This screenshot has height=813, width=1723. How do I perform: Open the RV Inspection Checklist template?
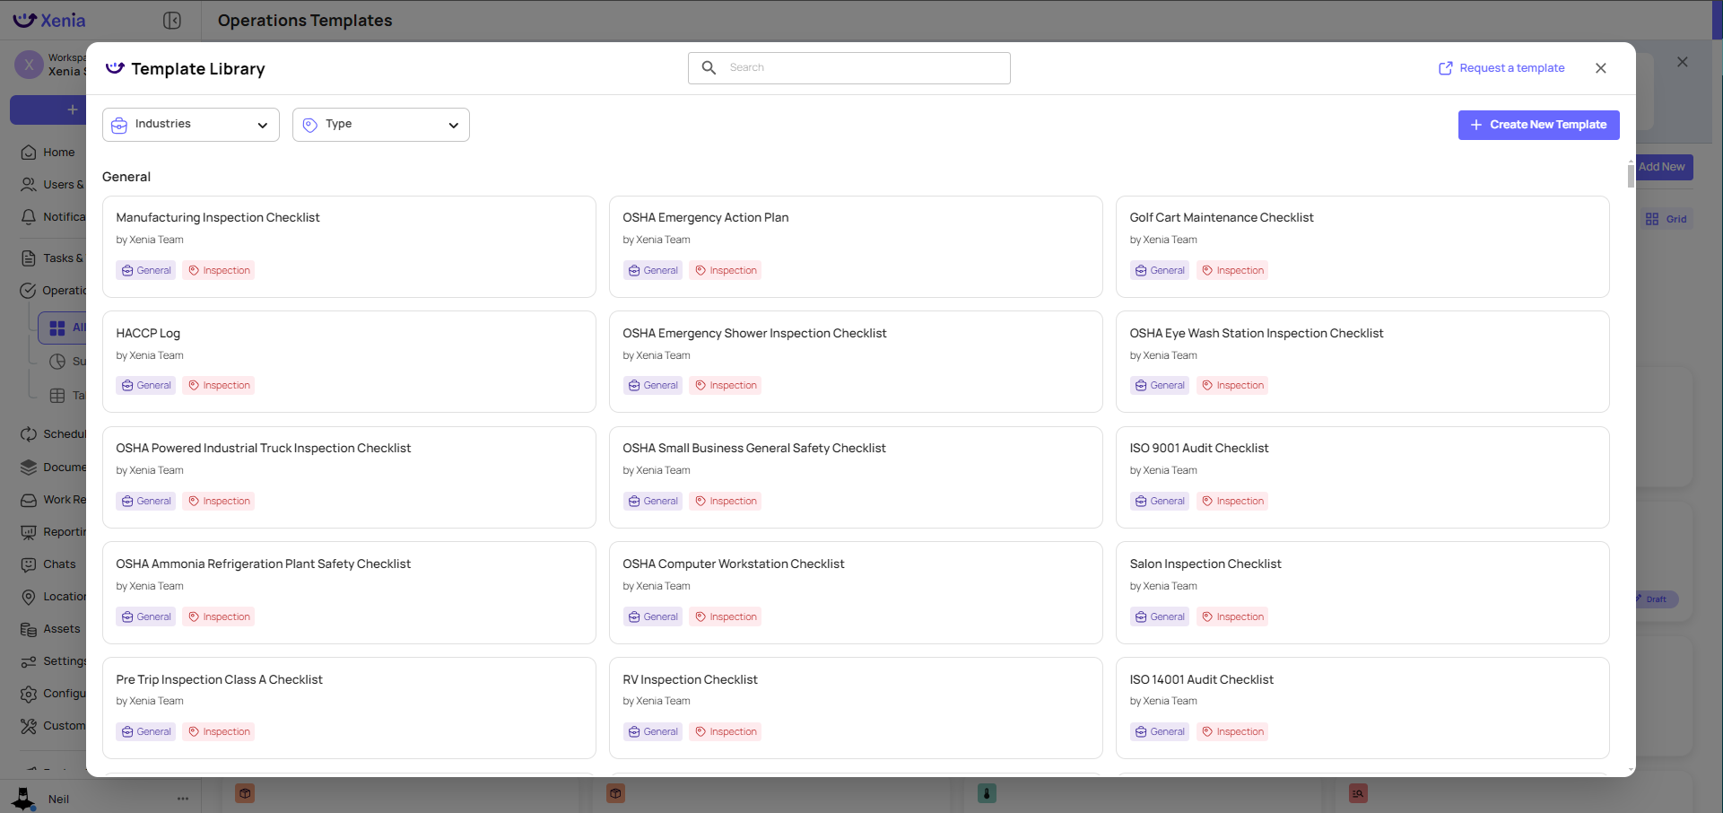pos(856,708)
